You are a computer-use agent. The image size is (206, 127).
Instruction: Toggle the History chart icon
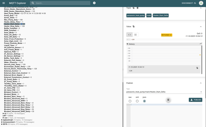coord(201,43)
